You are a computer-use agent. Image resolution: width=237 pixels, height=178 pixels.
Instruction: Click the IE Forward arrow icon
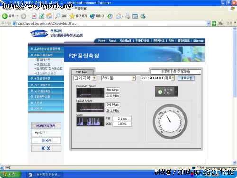(x=23, y=16)
